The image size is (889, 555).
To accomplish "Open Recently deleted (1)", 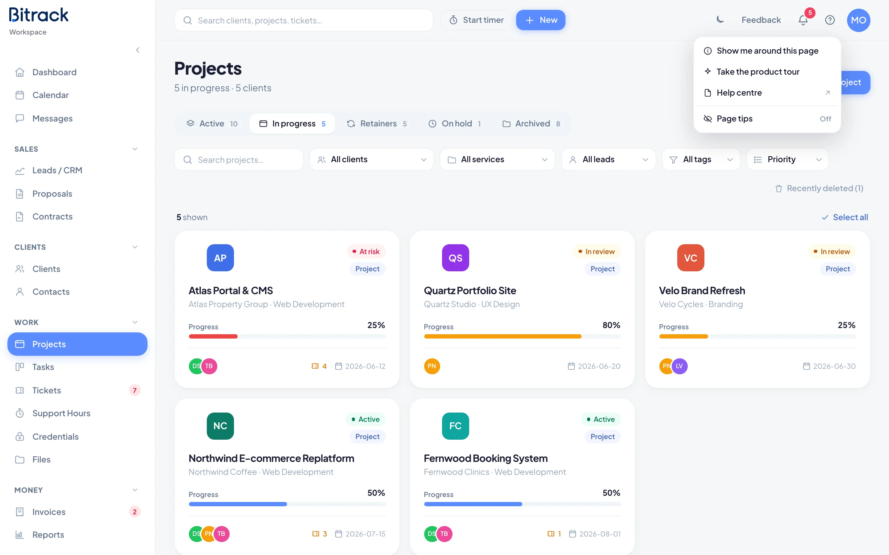I will [819, 188].
